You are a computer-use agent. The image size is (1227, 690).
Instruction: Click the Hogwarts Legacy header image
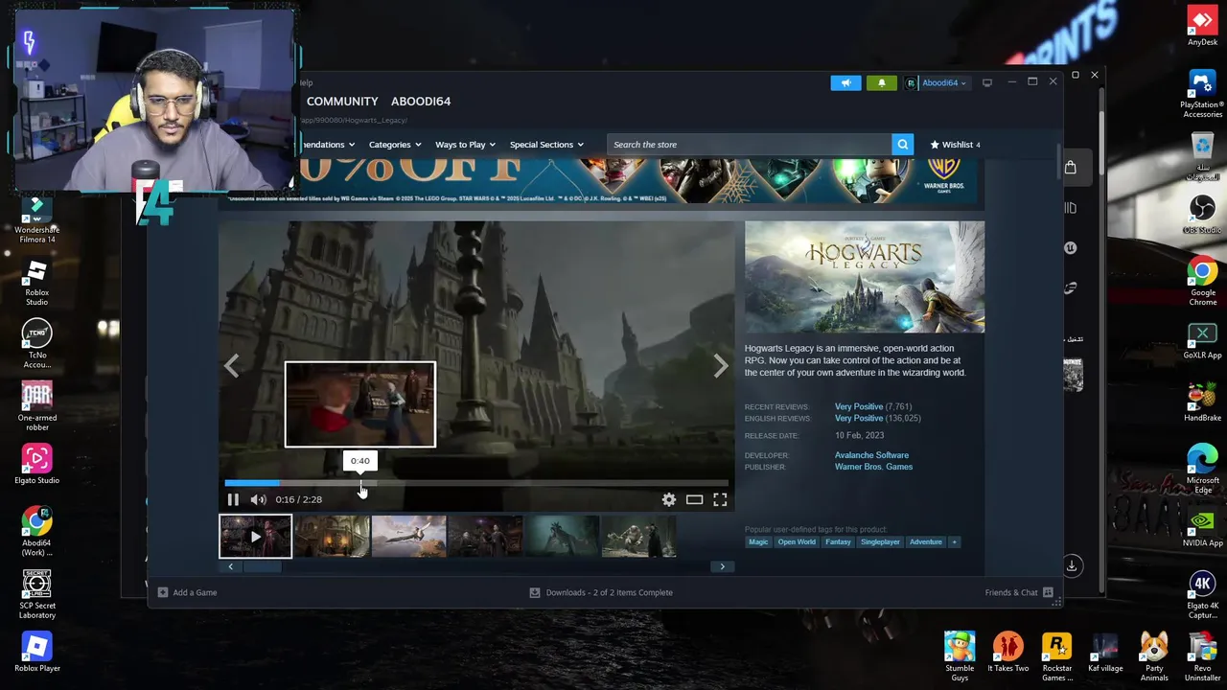coord(865,277)
